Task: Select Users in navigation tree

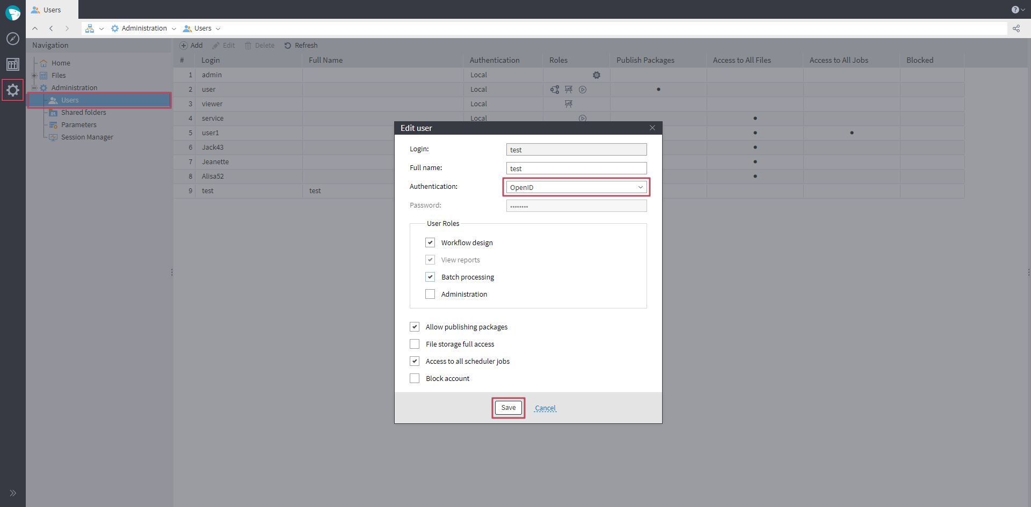Action: pos(100,100)
